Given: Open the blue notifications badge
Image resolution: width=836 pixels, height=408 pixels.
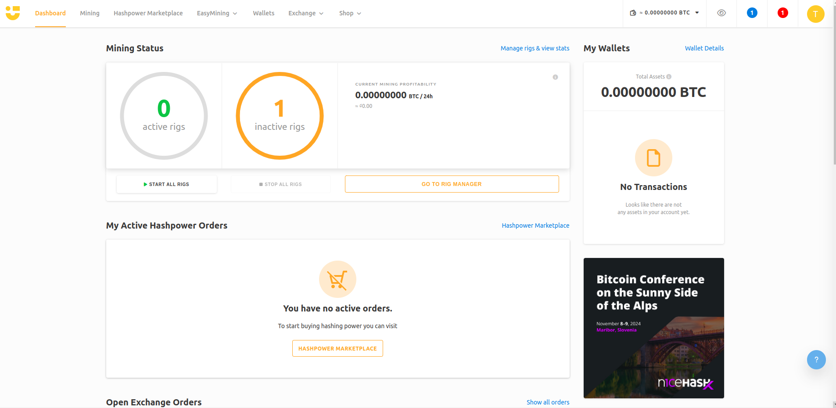Looking at the screenshot, I should pos(752,13).
